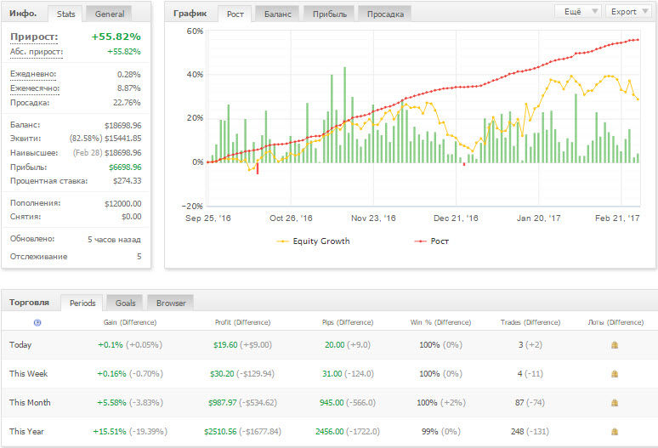Open the Прибыль chart tab

[x=329, y=14]
